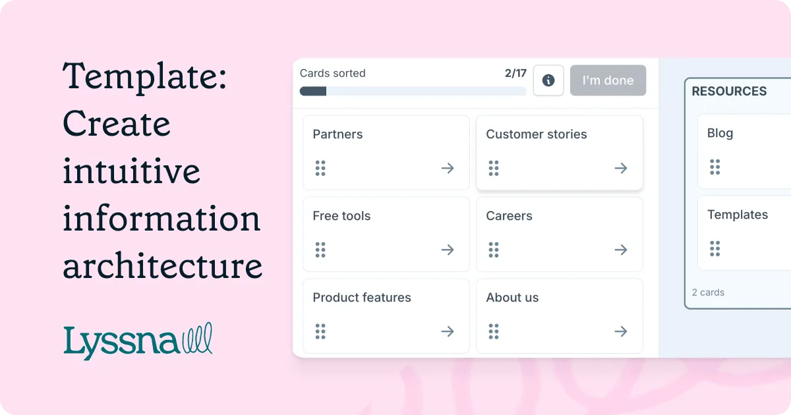Click the info icon beside the progress bar
791x415 pixels.
548,80
